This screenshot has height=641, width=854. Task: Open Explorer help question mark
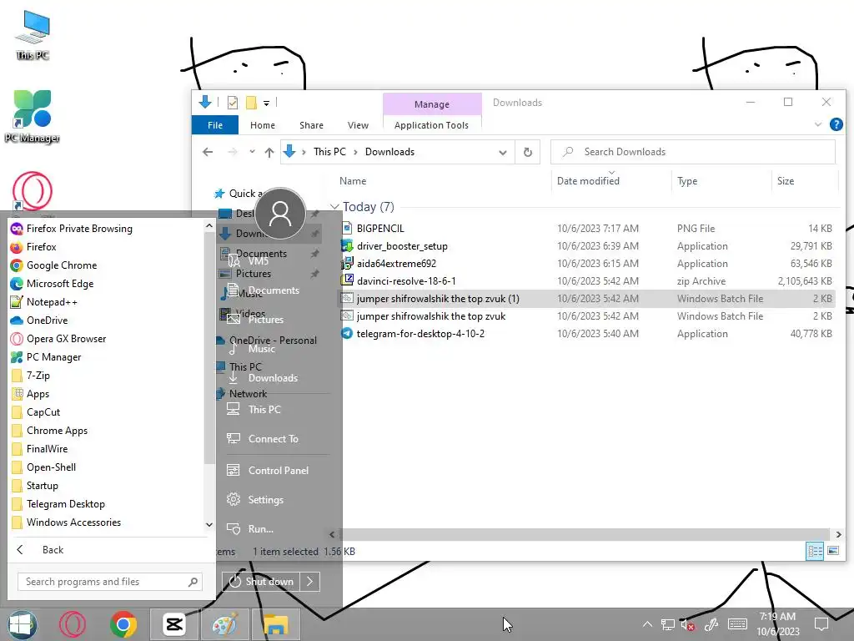[836, 124]
